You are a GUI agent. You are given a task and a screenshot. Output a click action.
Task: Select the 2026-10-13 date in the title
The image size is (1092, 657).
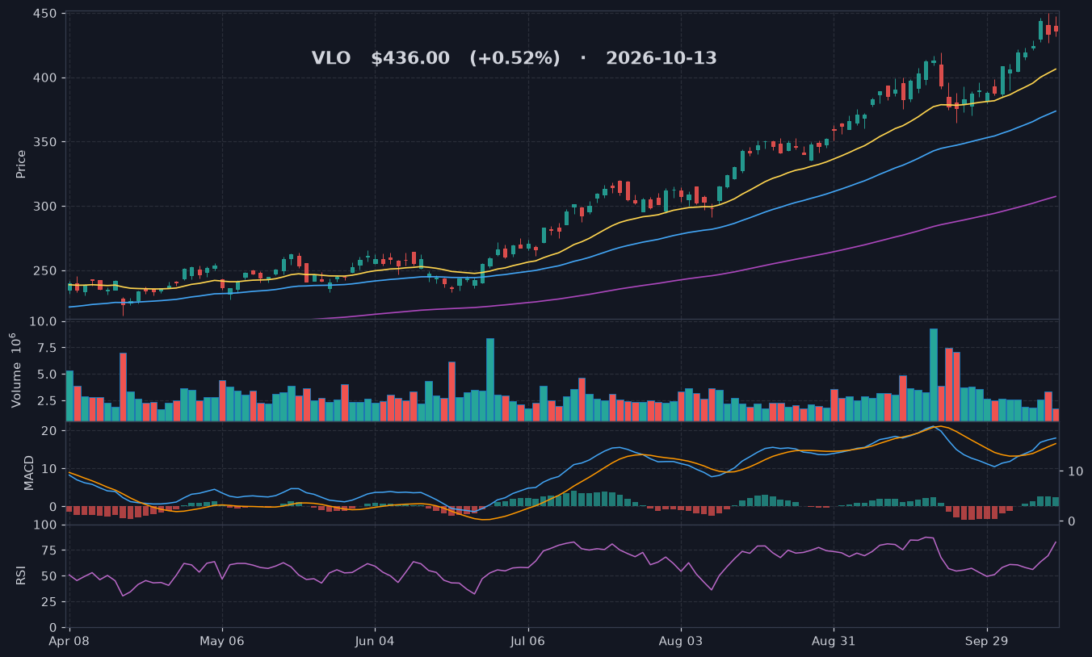click(x=661, y=59)
